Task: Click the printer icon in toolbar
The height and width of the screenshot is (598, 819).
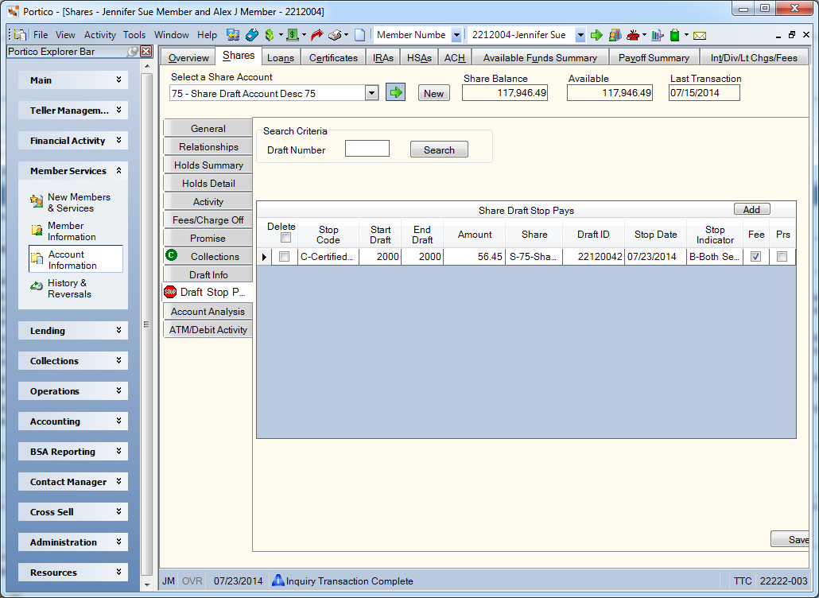Action: pos(335,35)
